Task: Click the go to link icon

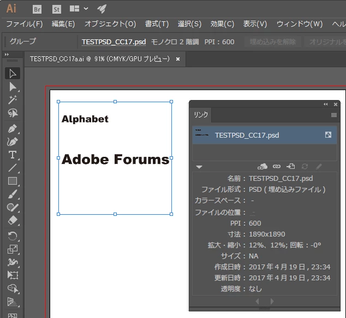Action: [x=291, y=167]
